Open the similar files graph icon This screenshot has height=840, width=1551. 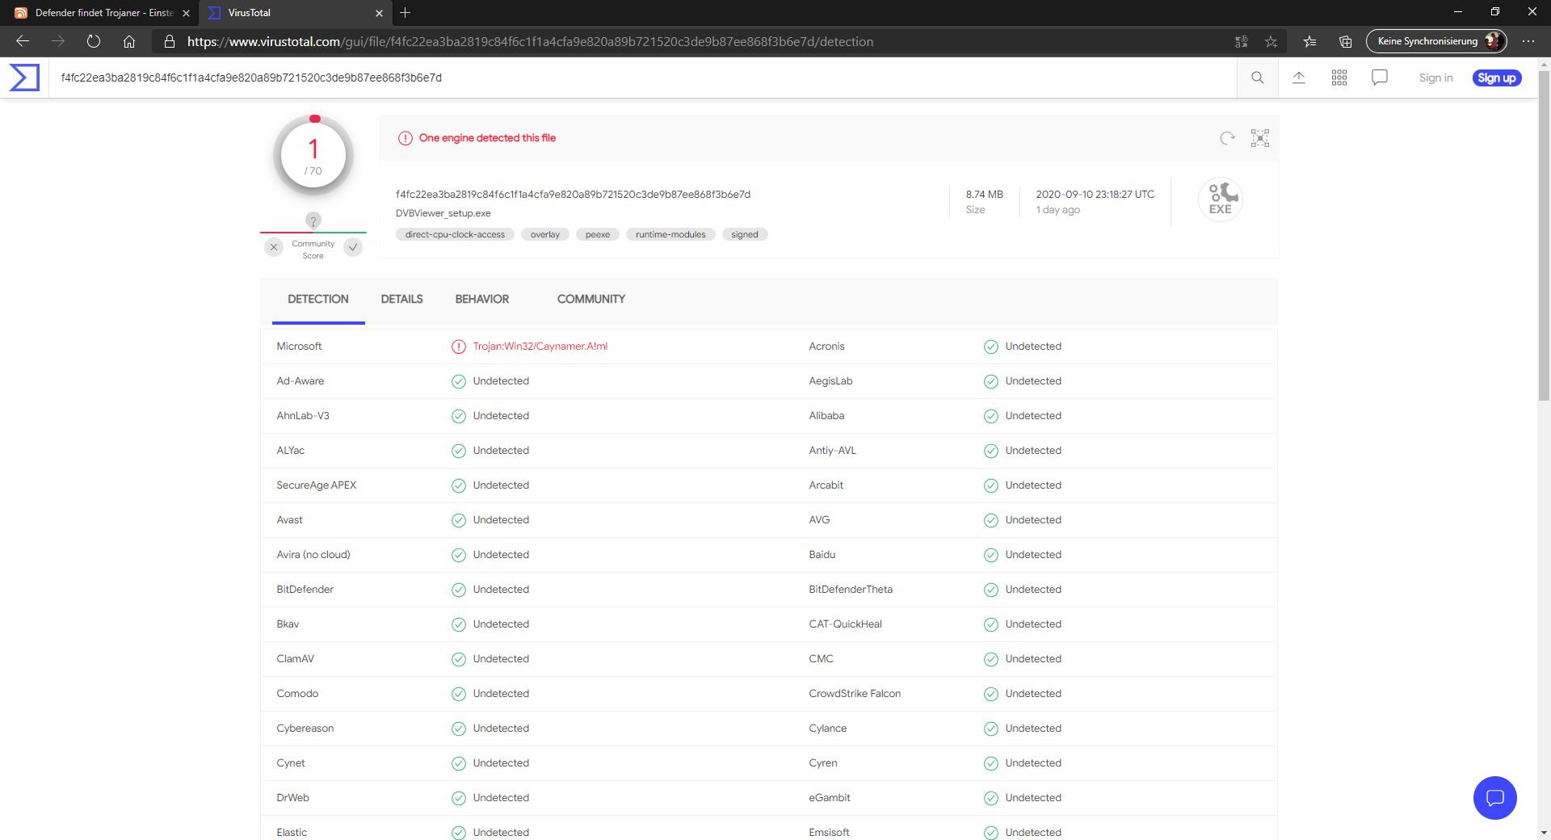tap(1260, 138)
